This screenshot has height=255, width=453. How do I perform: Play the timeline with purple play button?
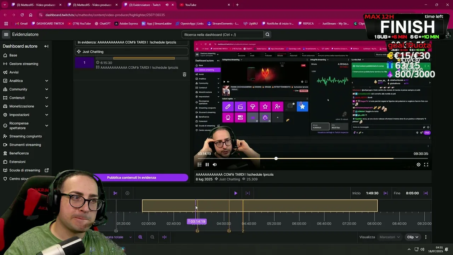pos(236,193)
